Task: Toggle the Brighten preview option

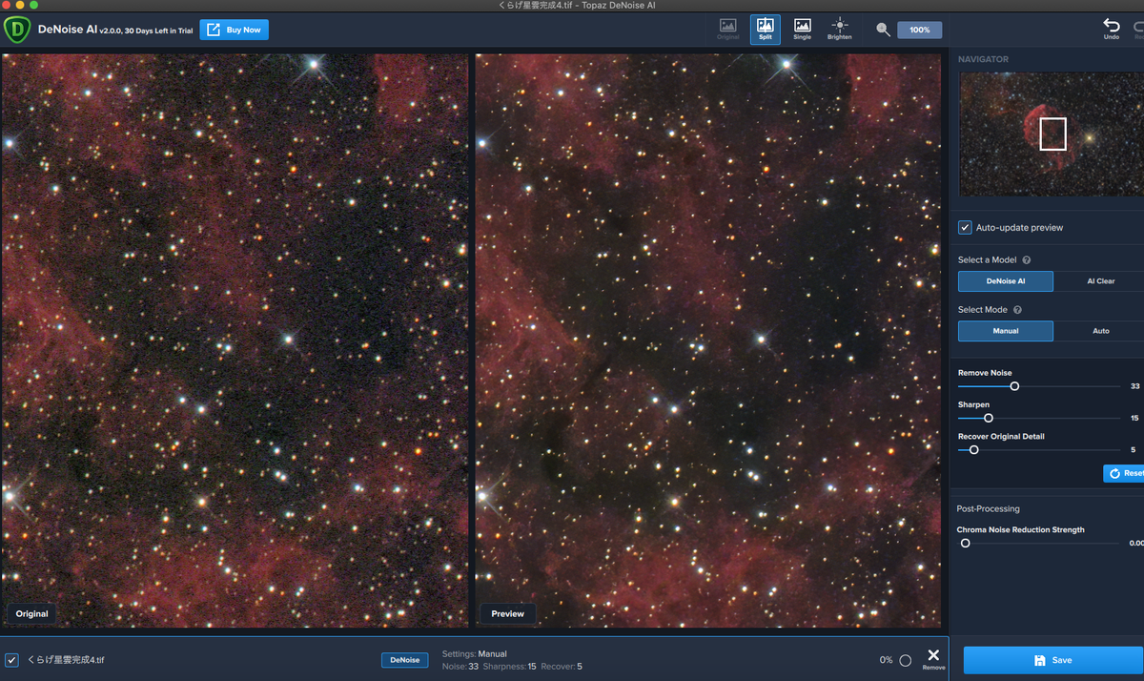Action: pyautogui.click(x=839, y=30)
